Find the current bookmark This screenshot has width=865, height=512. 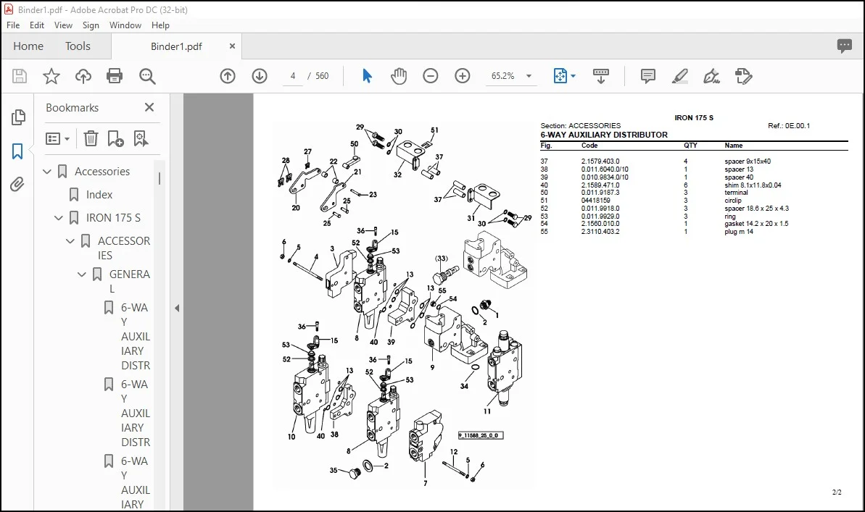click(x=141, y=138)
